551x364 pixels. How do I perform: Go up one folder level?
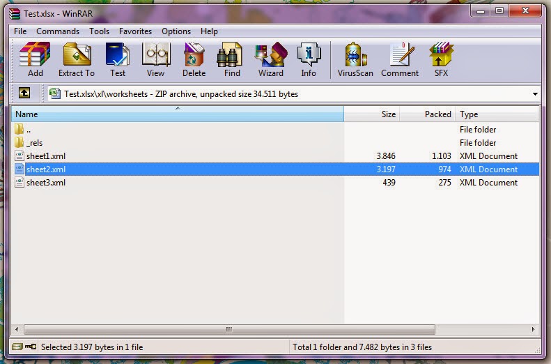(24, 93)
